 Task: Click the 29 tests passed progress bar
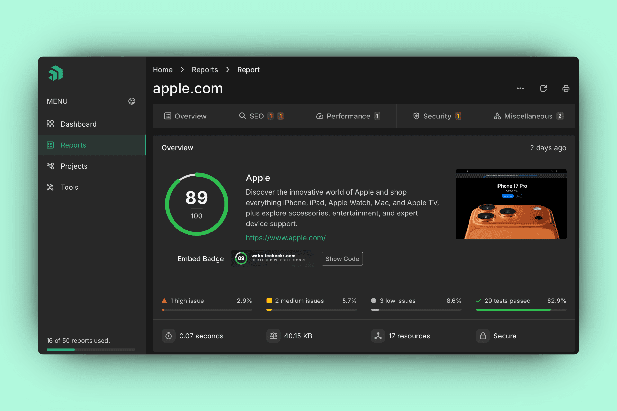pos(521,310)
